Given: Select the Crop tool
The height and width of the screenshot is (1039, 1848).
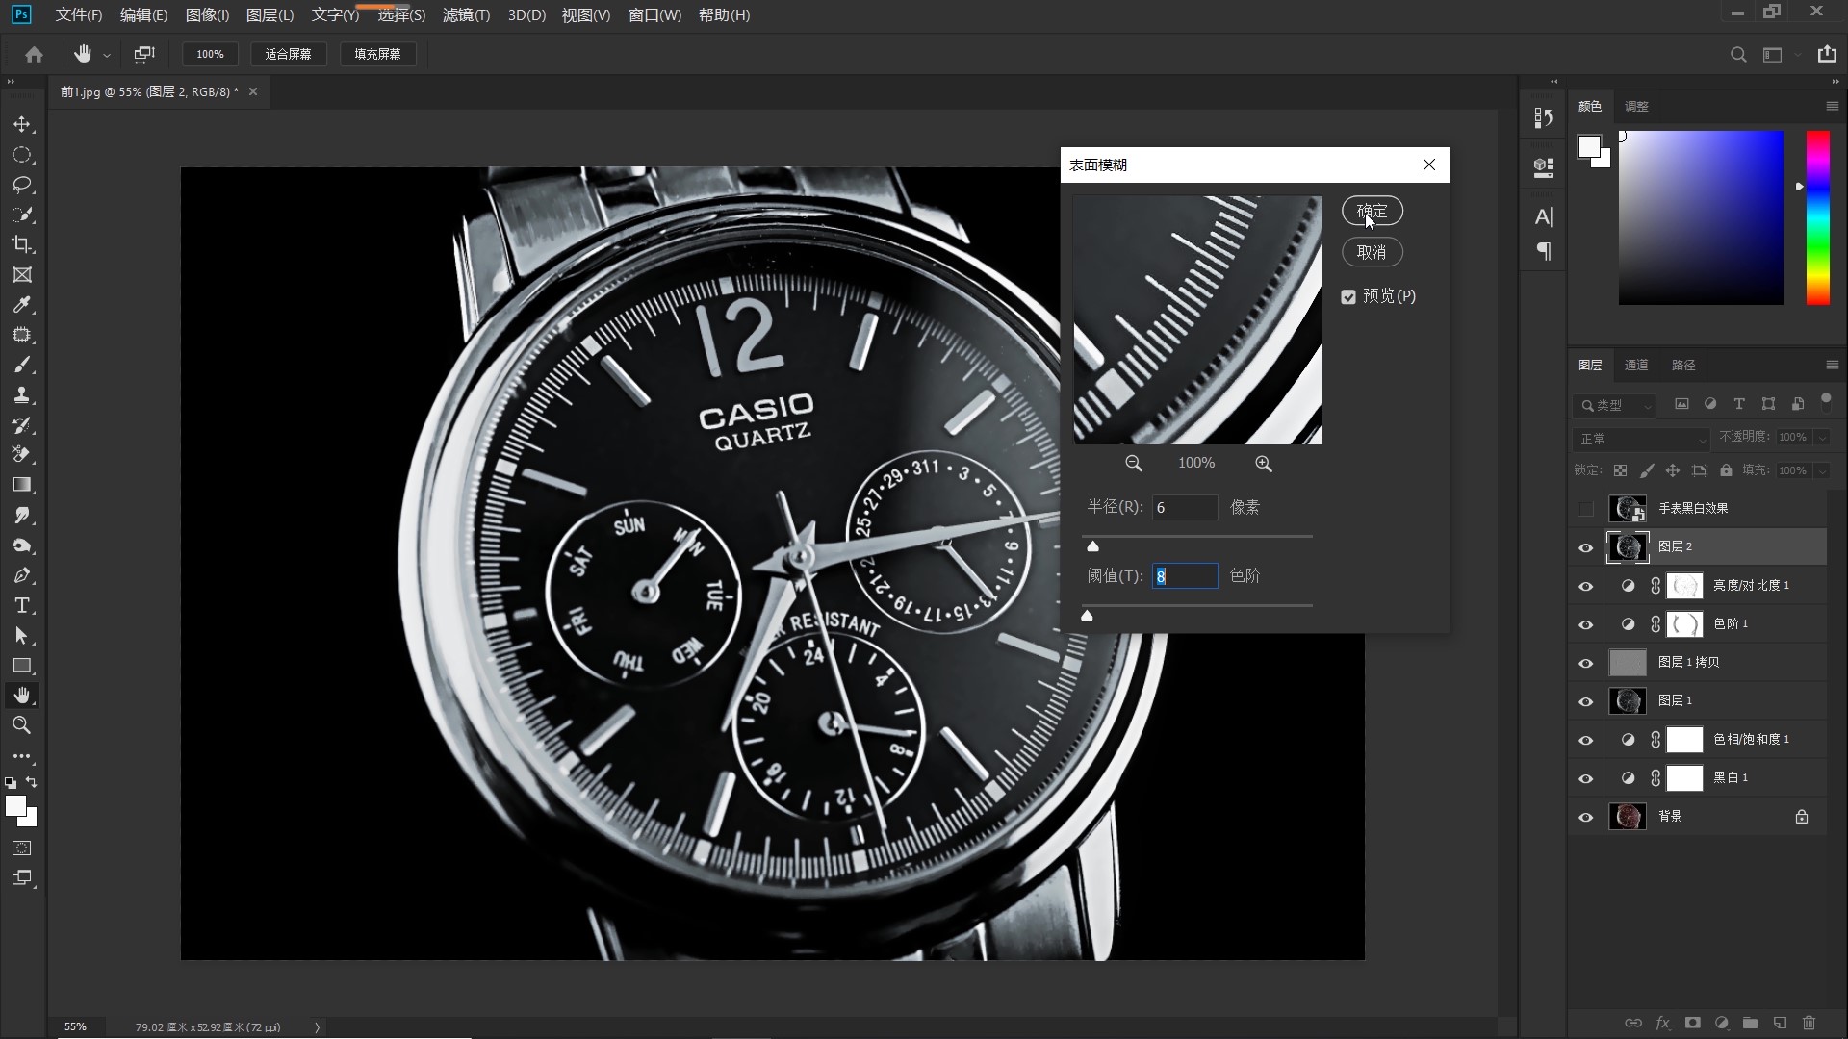Looking at the screenshot, I should [x=21, y=244].
